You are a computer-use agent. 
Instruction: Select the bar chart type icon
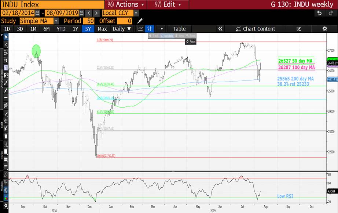coord(150,29)
